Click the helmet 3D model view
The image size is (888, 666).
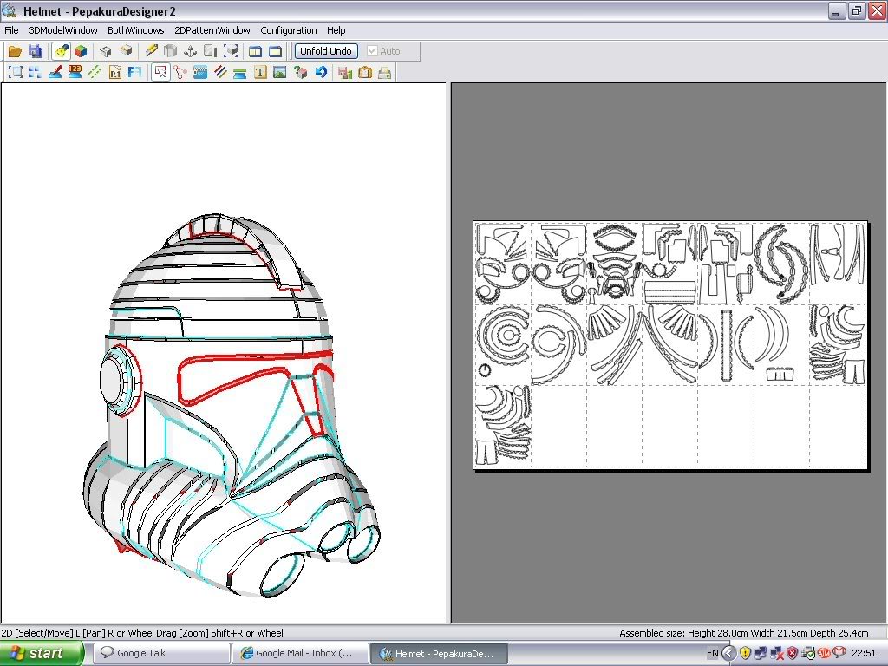[232, 405]
